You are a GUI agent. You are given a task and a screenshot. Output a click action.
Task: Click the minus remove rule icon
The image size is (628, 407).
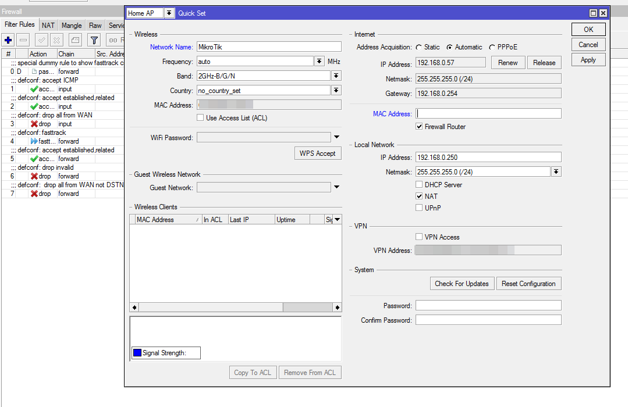pyautogui.click(x=23, y=40)
